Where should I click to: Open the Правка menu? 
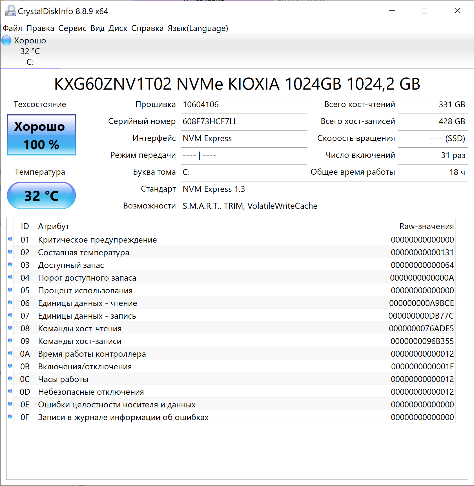[40, 28]
